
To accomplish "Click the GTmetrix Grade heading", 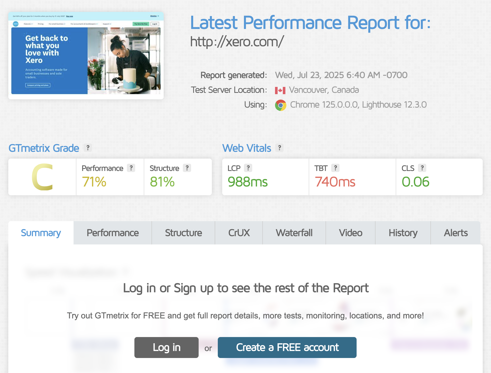I will coord(44,148).
